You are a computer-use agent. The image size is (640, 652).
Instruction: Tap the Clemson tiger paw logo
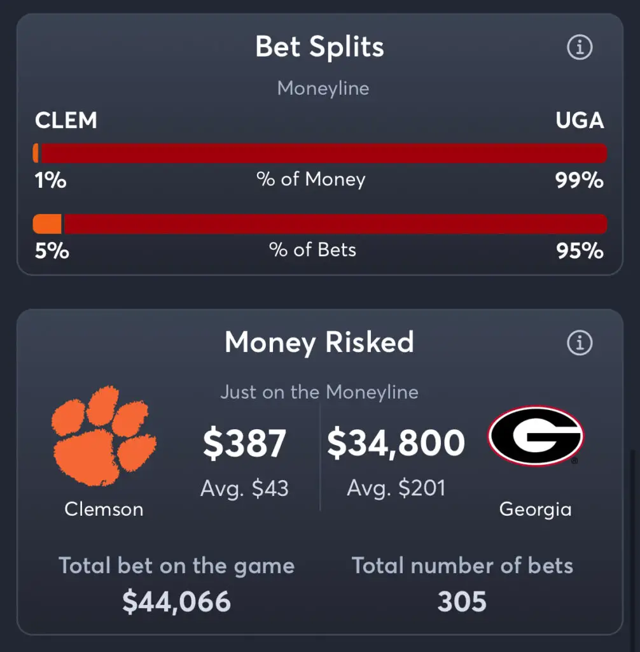click(104, 436)
